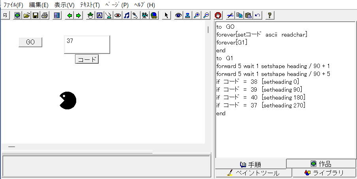Switch to the ライブラリ tab

click(324, 173)
